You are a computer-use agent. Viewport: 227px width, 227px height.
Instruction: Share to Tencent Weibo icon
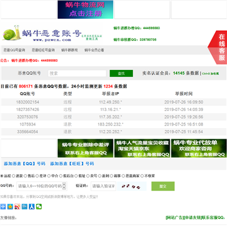[x=25, y=207]
